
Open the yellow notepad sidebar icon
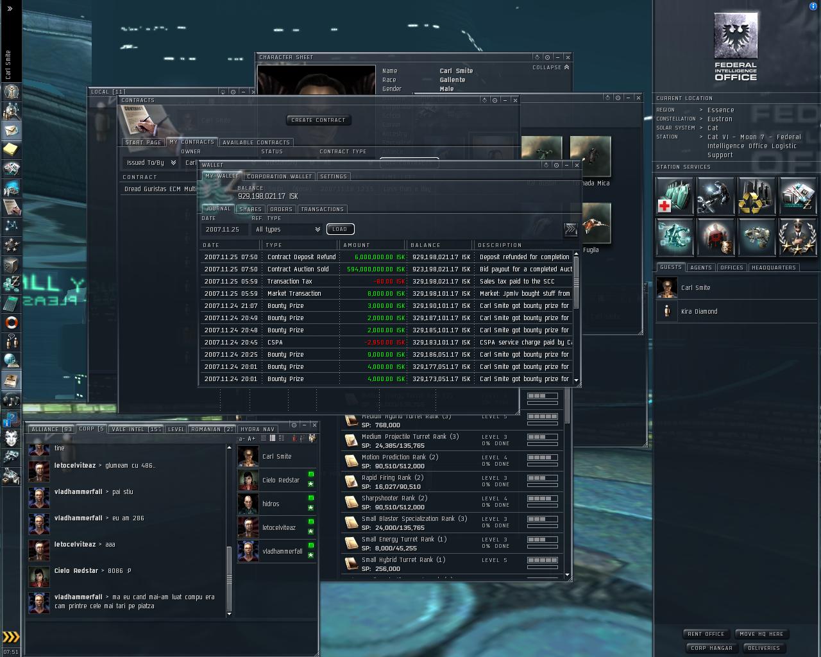11,149
